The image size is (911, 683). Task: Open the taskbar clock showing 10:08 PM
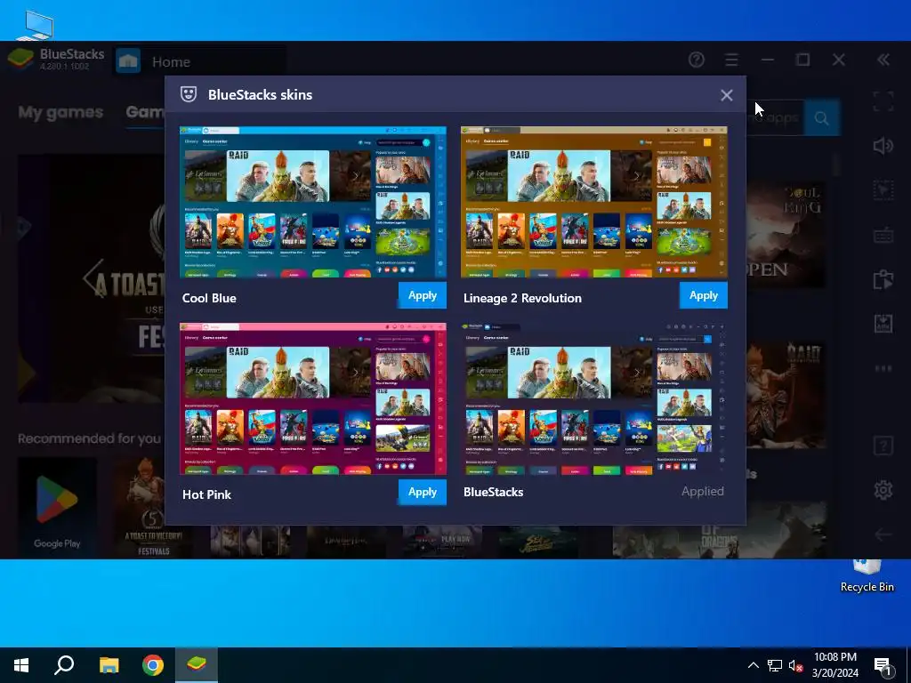coord(834,665)
